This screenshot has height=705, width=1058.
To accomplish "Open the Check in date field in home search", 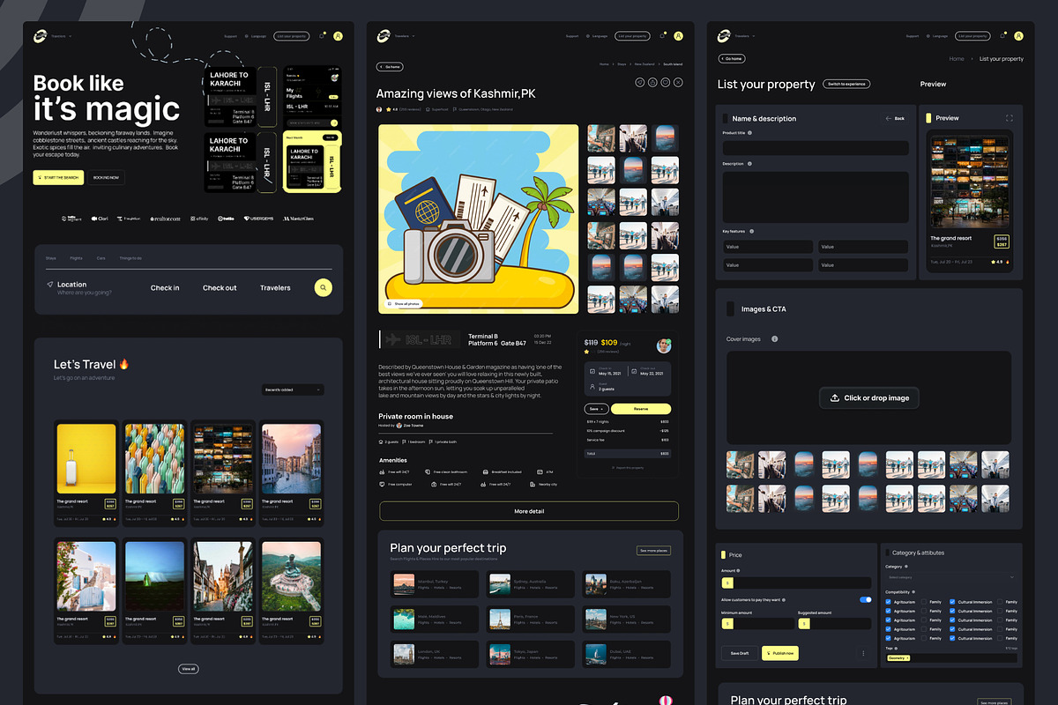I will 165,288.
